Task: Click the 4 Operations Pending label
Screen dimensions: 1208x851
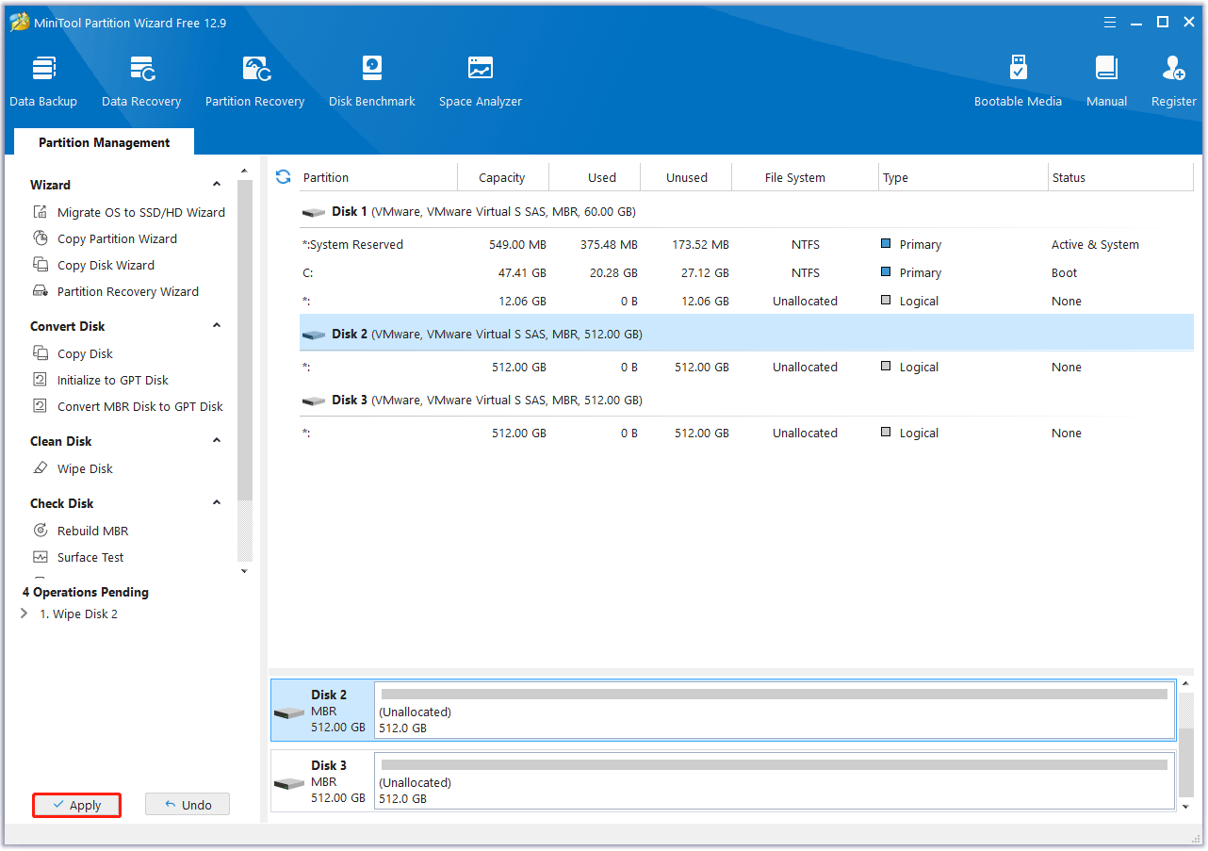Action: point(86,592)
